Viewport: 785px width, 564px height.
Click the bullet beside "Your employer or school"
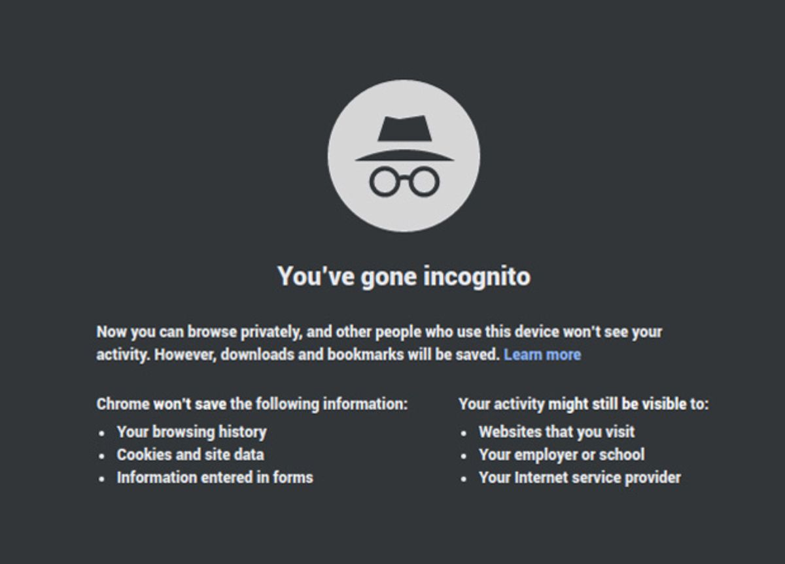coord(464,456)
